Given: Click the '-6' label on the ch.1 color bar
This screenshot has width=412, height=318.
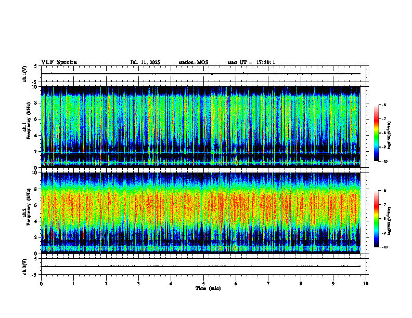Looking at the screenshot, I should point(384,104).
